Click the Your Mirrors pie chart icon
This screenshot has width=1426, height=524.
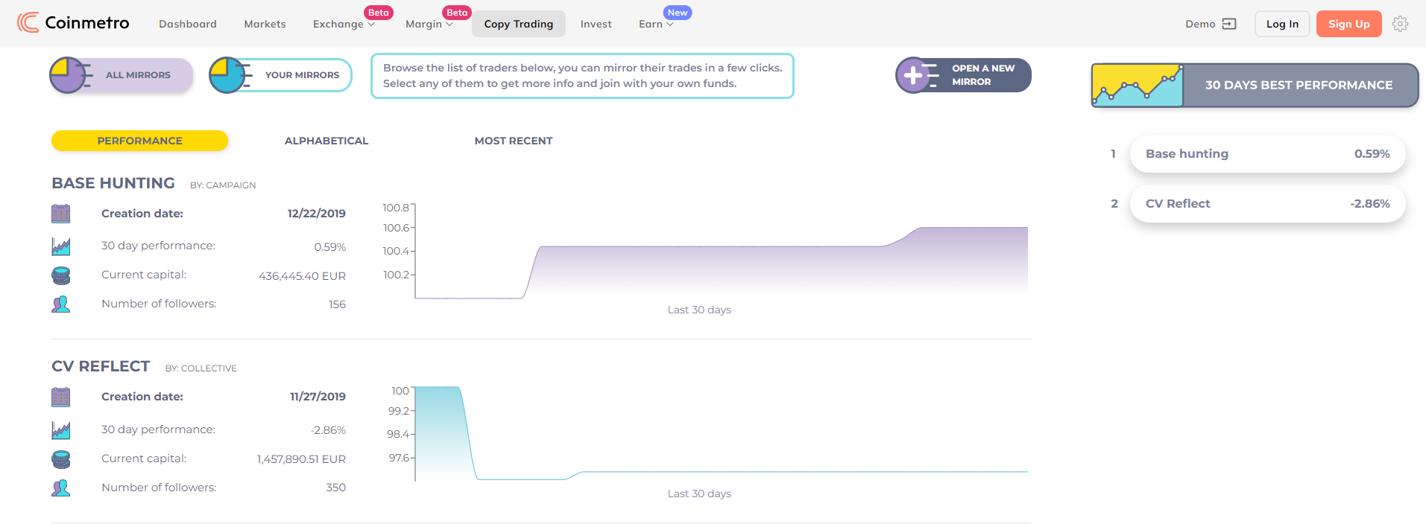[x=229, y=75]
